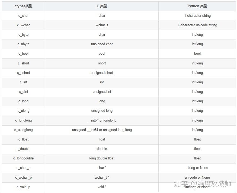Click the unsigned long cell
The image size is (237, 193).
pyautogui.click(x=102, y=110)
